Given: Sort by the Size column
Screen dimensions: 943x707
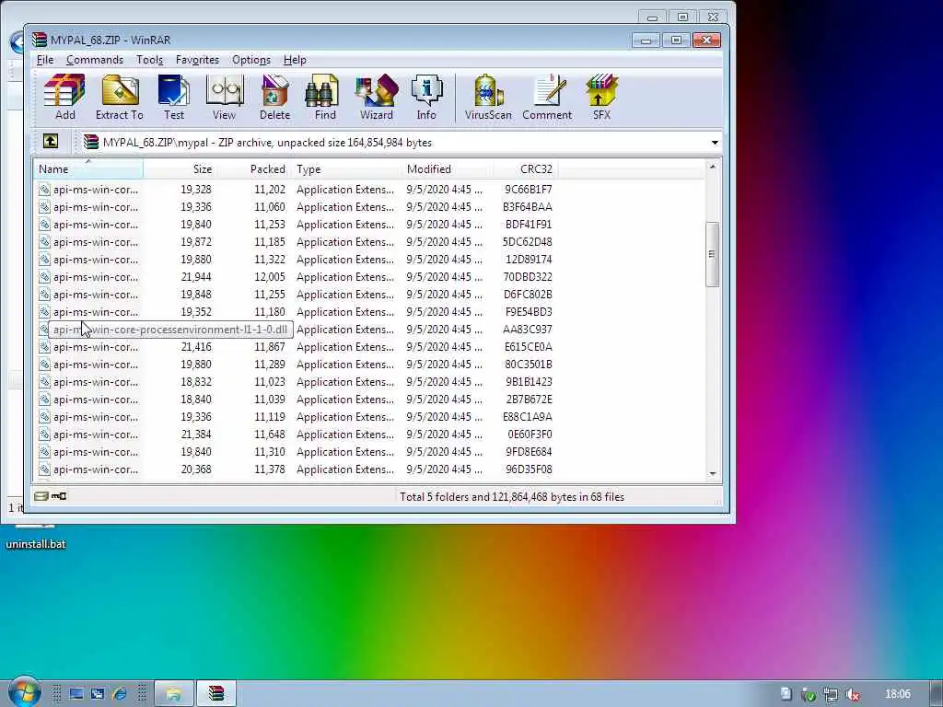Looking at the screenshot, I should [x=180, y=169].
